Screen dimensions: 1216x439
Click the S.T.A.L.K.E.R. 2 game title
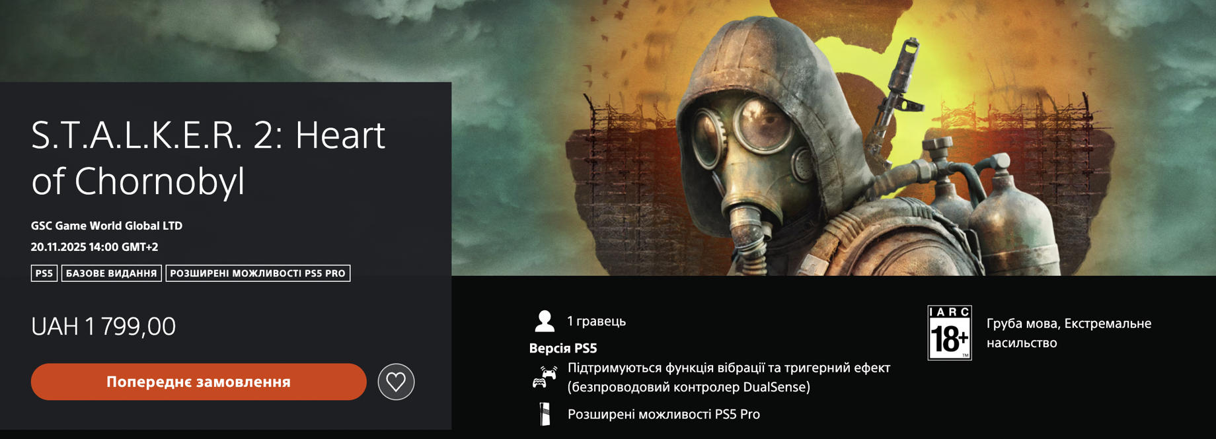(208, 158)
